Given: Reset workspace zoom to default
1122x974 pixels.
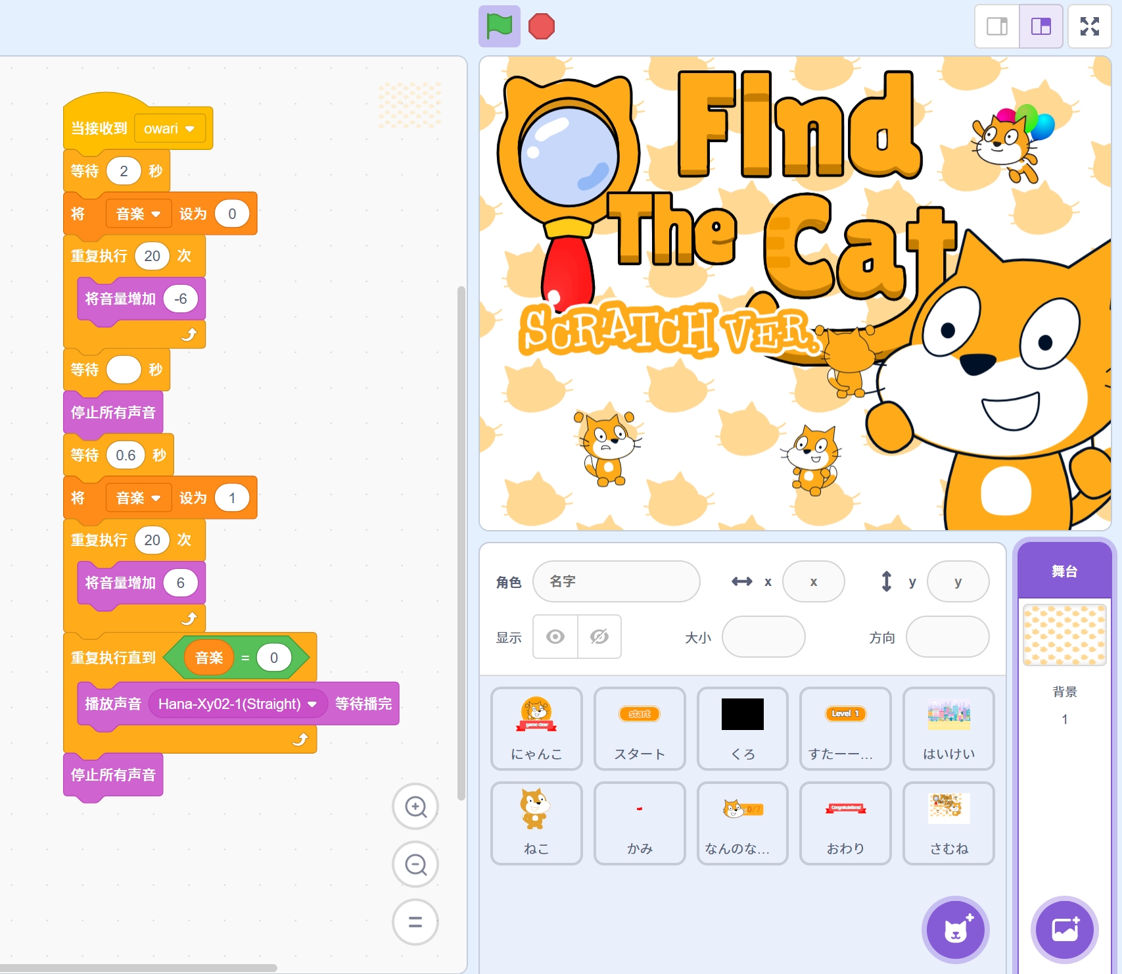Looking at the screenshot, I should coord(415,922).
